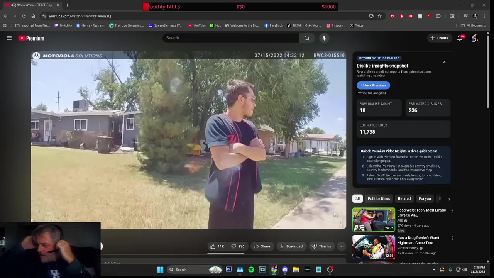The height and width of the screenshot is (278, 494).
Task: Click the YouTube search magnifier button
Action: tap(307, 38)
